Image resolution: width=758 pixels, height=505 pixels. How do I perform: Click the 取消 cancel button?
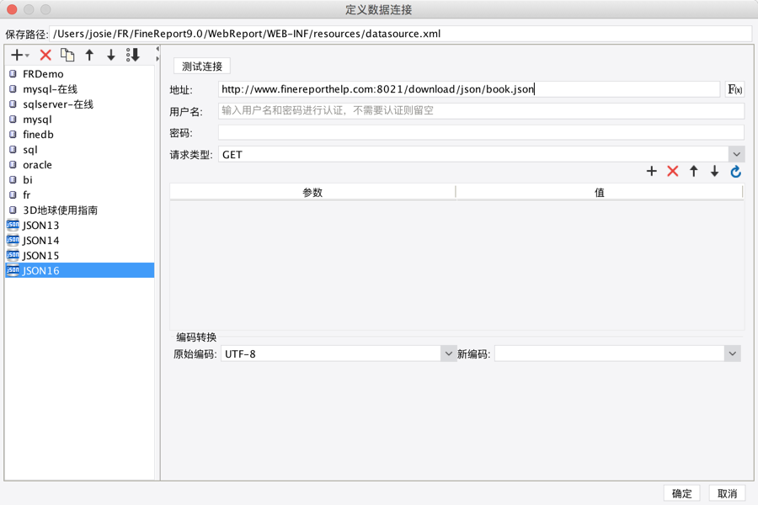coord(727,493)
